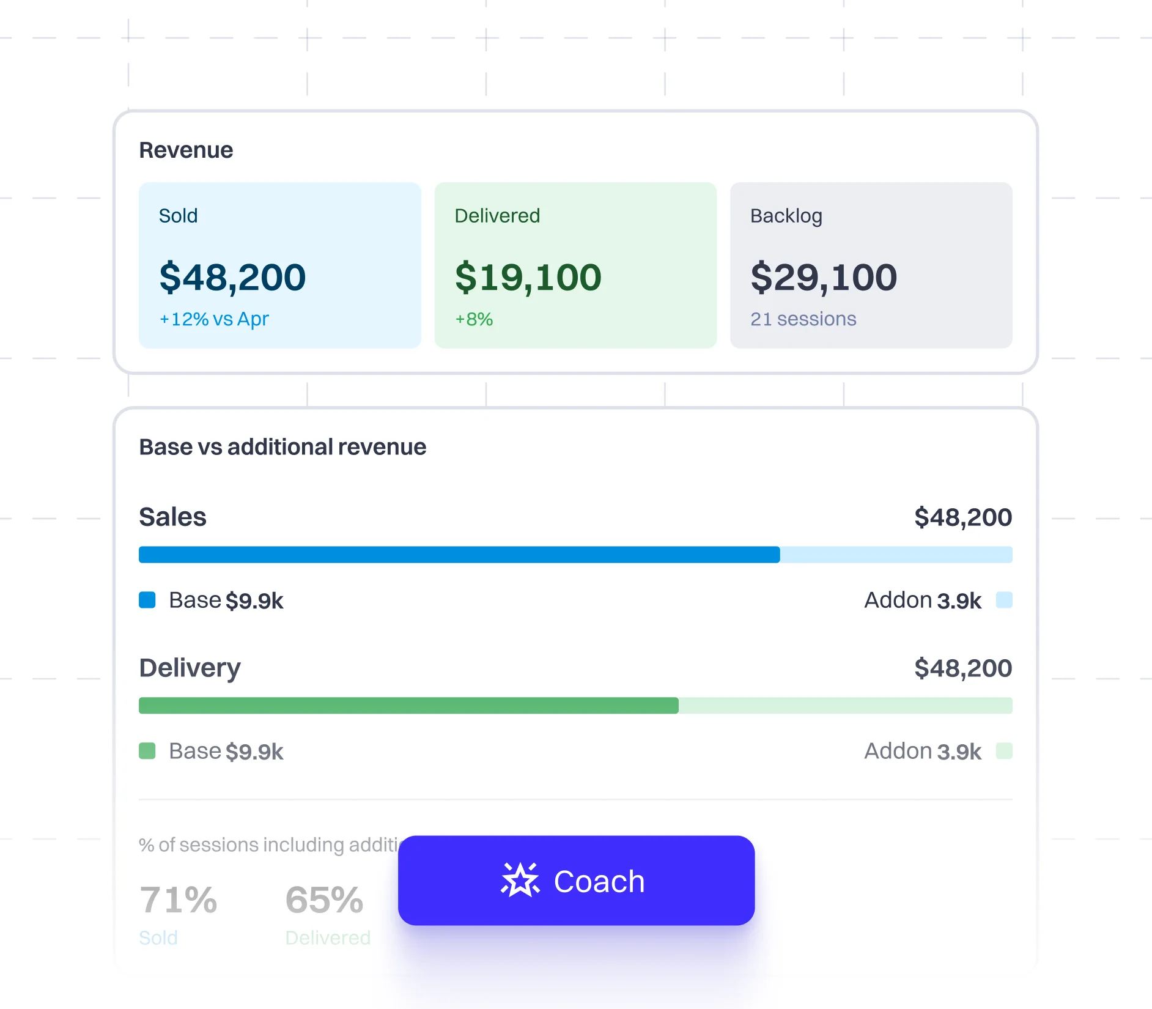Click the "% of sessions including" caption
This screenshot has height=1009, width=1152.
[268, 845]
